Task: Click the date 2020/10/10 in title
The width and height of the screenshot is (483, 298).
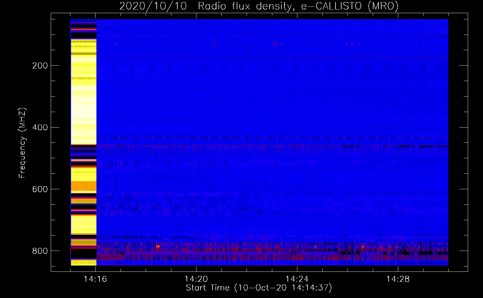Action: tap(153, 6)
